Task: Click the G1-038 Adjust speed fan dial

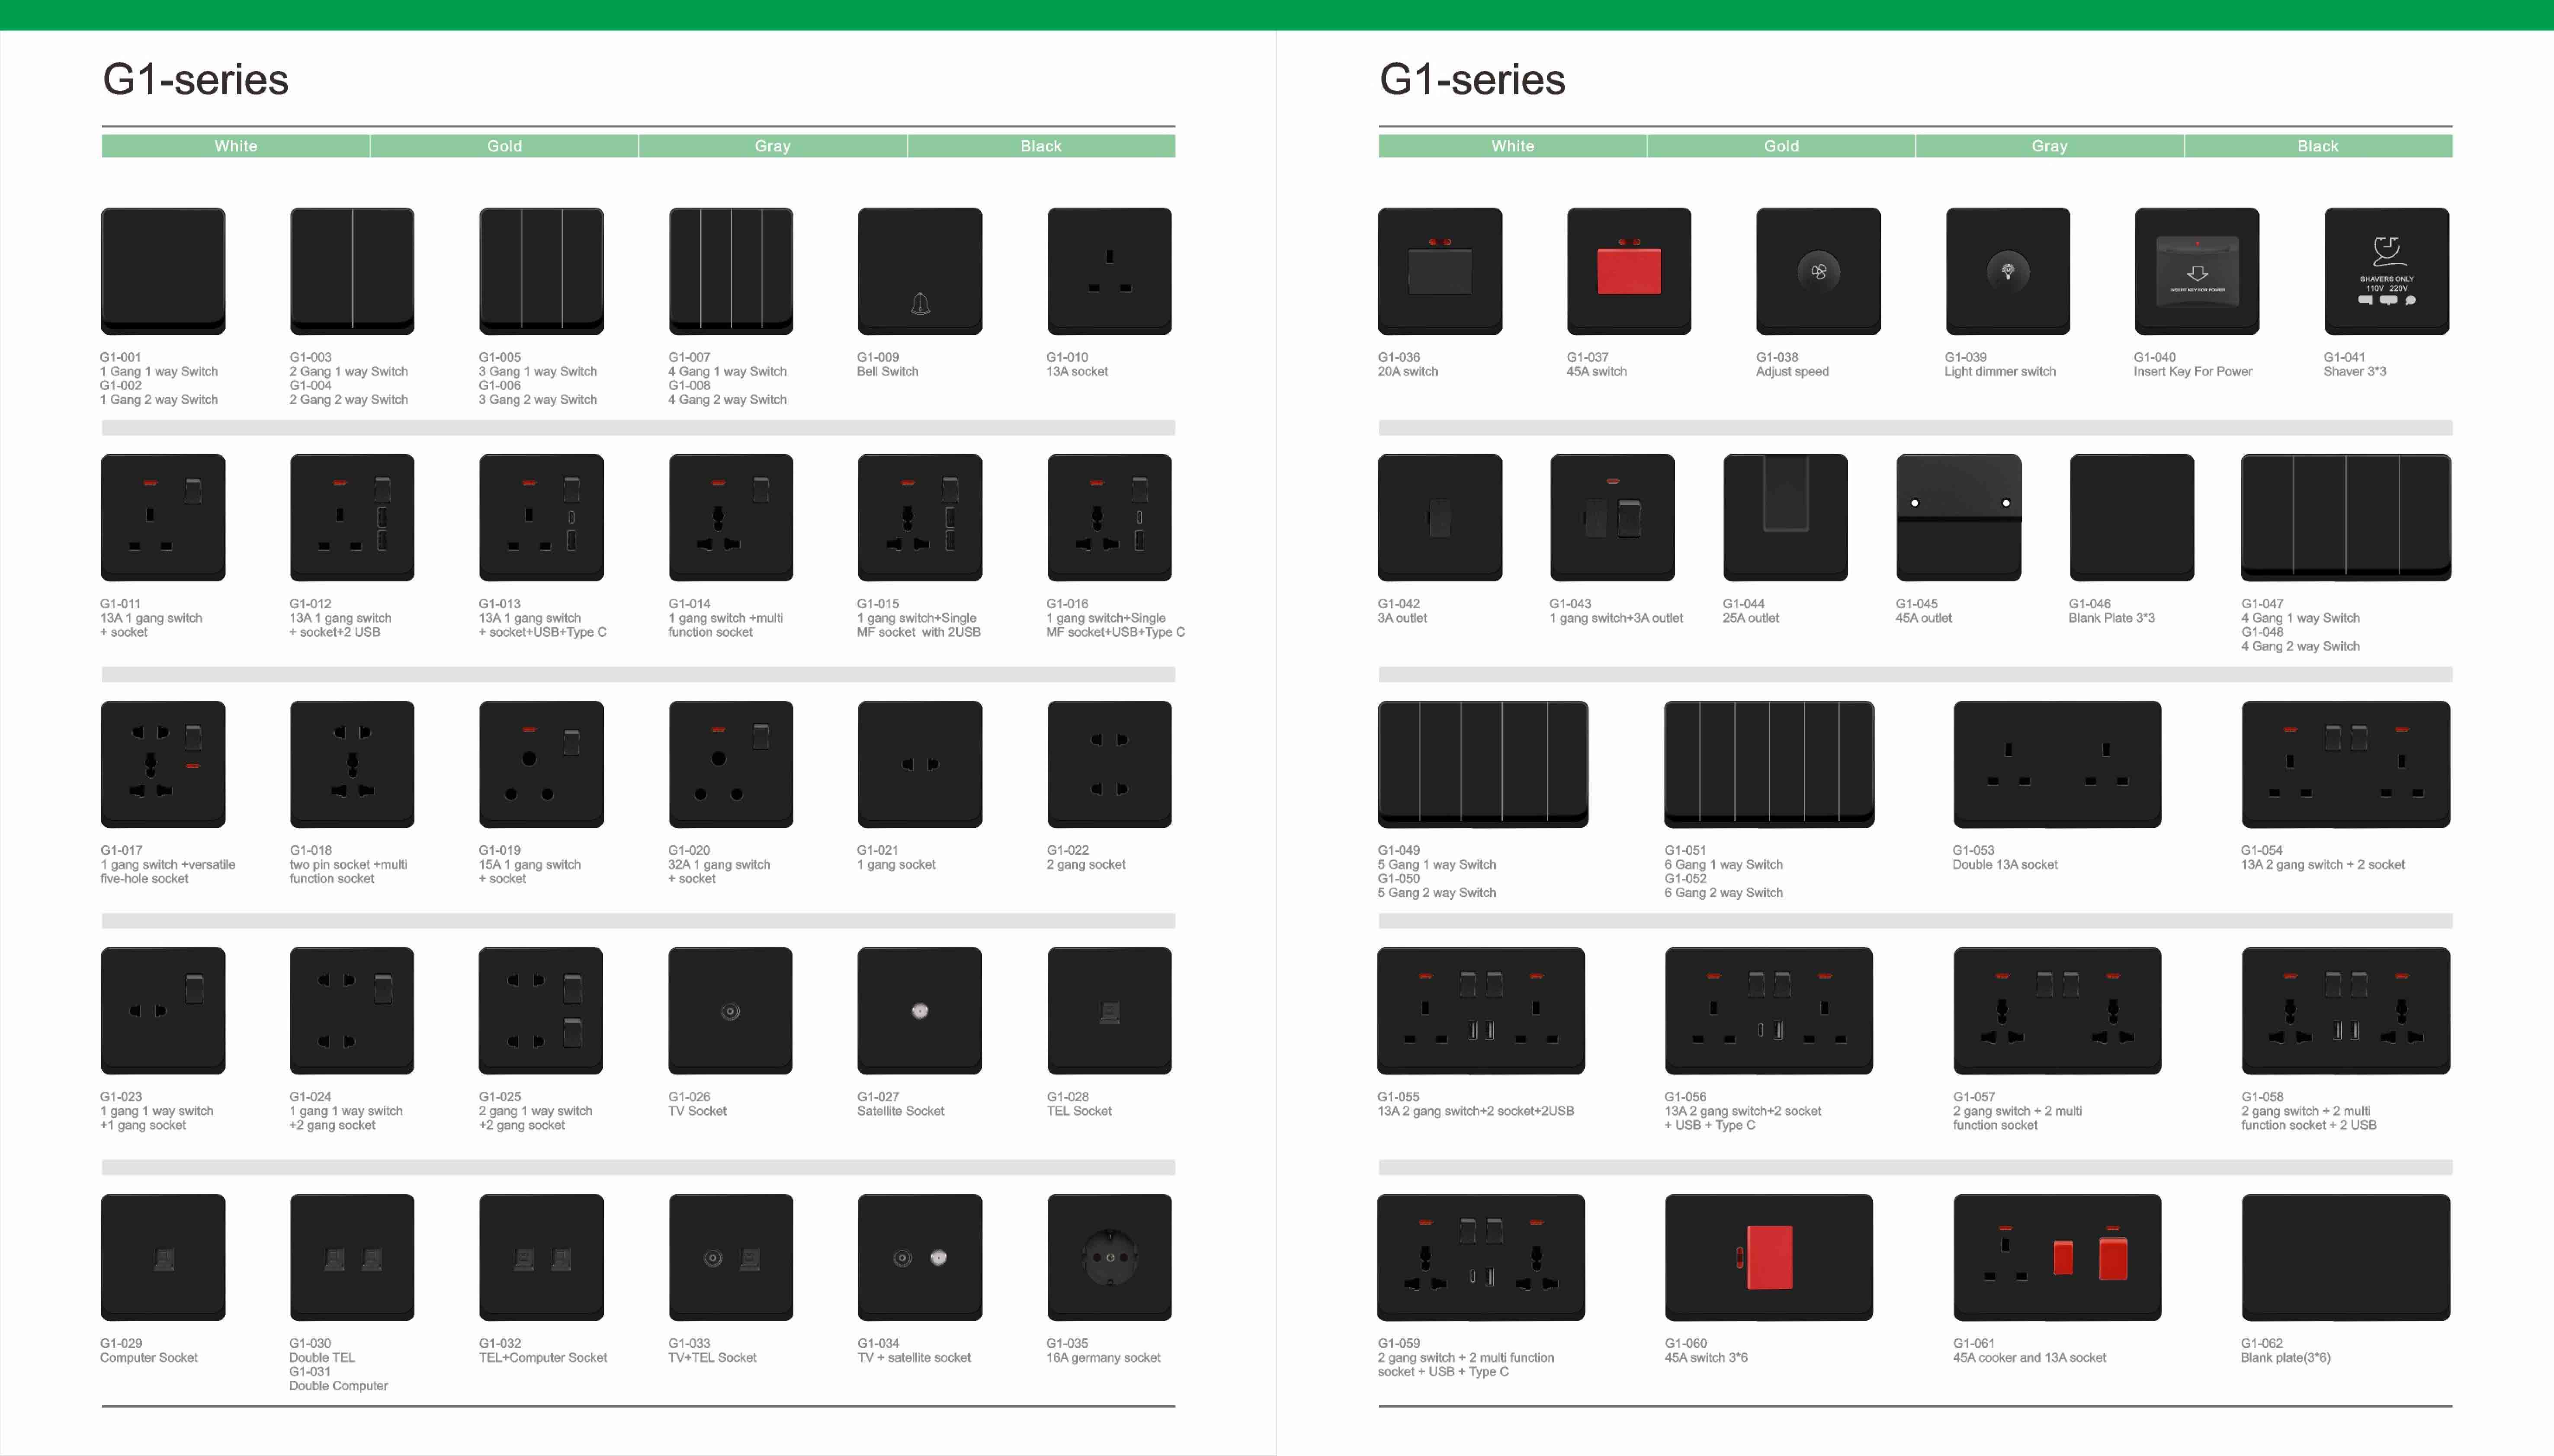Action: pyautogui.click(x=1819, y=271)
